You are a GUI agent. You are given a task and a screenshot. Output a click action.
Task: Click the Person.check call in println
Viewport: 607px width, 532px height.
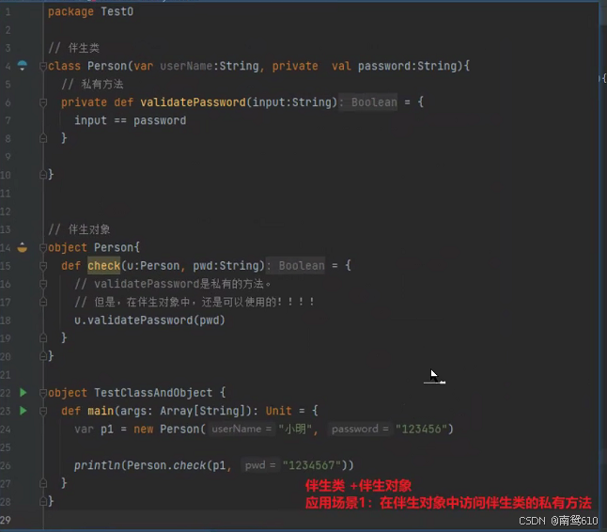[x=166, y=465]
